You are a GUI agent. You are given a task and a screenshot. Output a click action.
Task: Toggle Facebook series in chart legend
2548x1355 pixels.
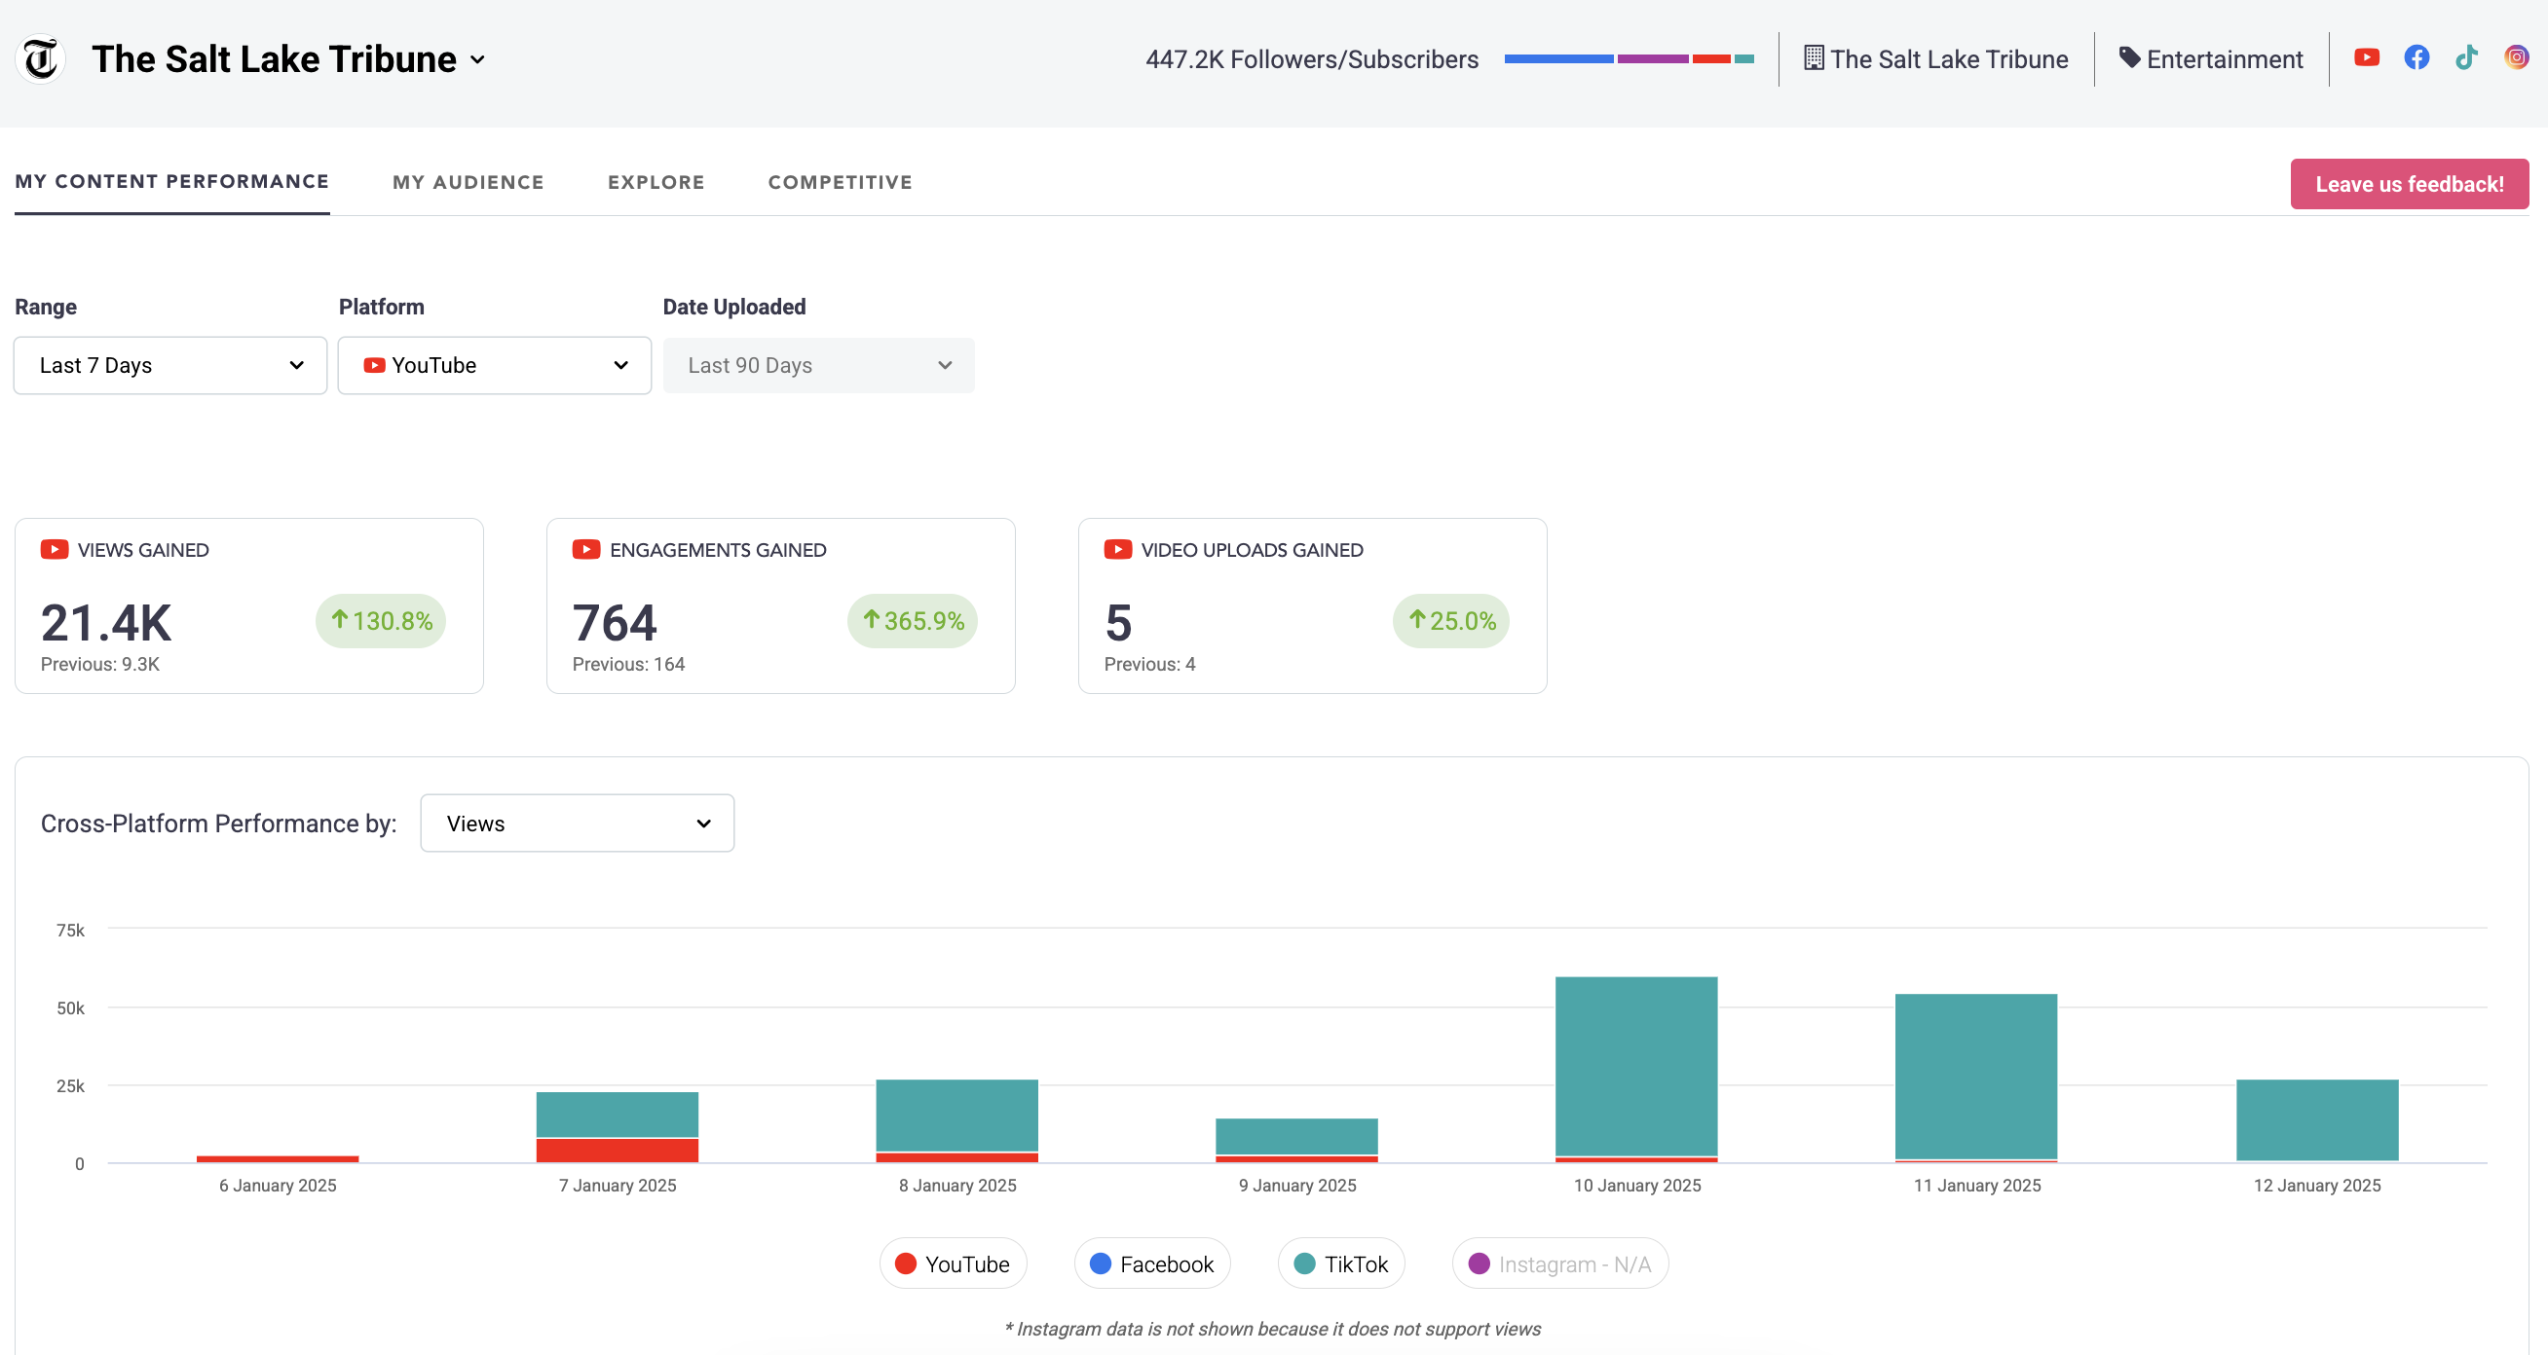pyautogui.click(x=1151, y=1263)
